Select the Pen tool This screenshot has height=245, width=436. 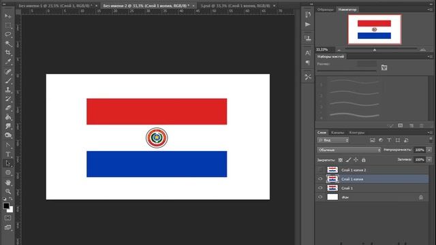(x=8, y=145)
